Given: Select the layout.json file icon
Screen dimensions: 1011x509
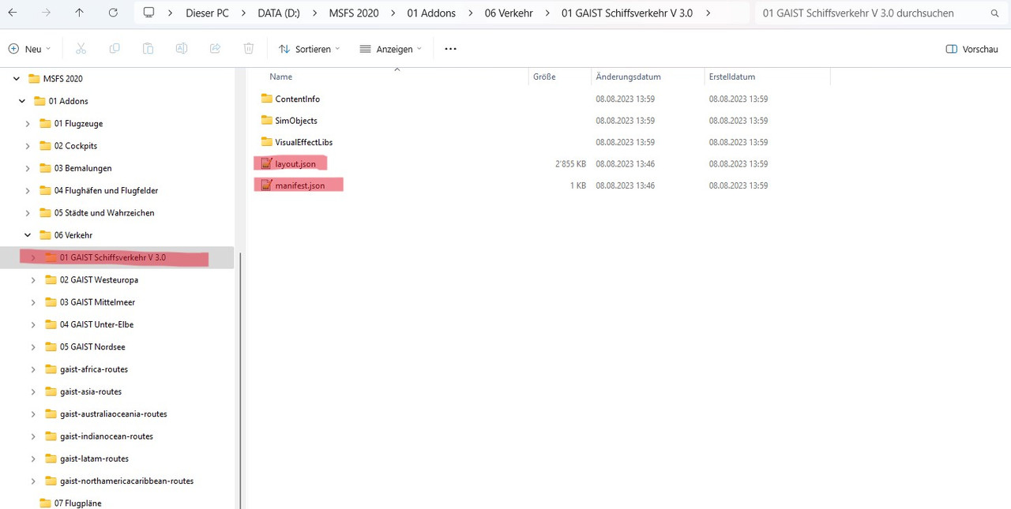Looking at the screenshot, I should 266,164.
